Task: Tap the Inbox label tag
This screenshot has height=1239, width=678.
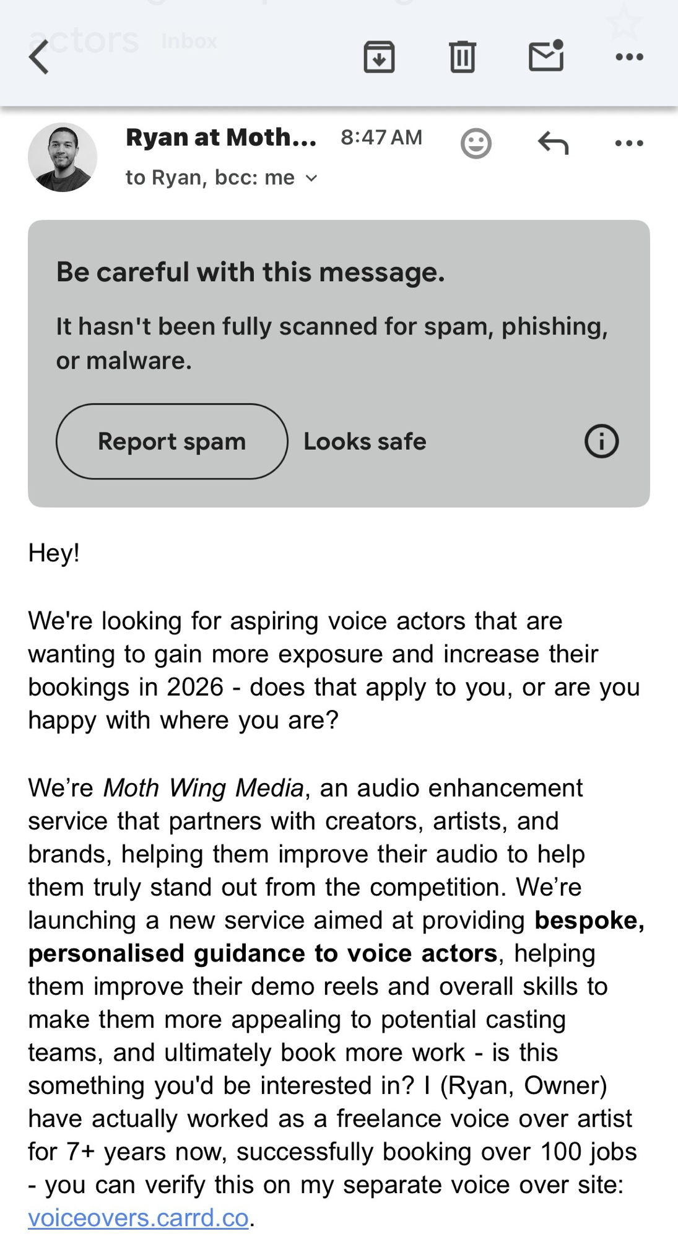Action: [x=189, y=41]
